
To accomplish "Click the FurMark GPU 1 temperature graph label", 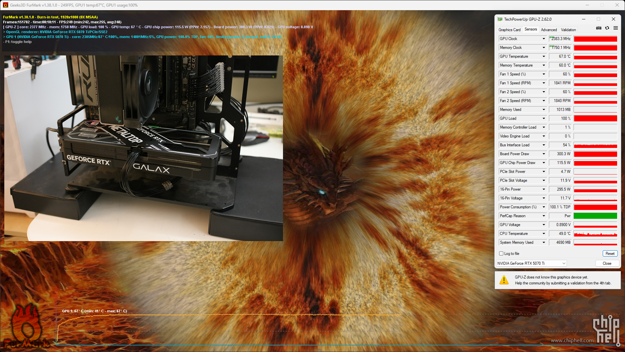I will [x=94, y=311].
